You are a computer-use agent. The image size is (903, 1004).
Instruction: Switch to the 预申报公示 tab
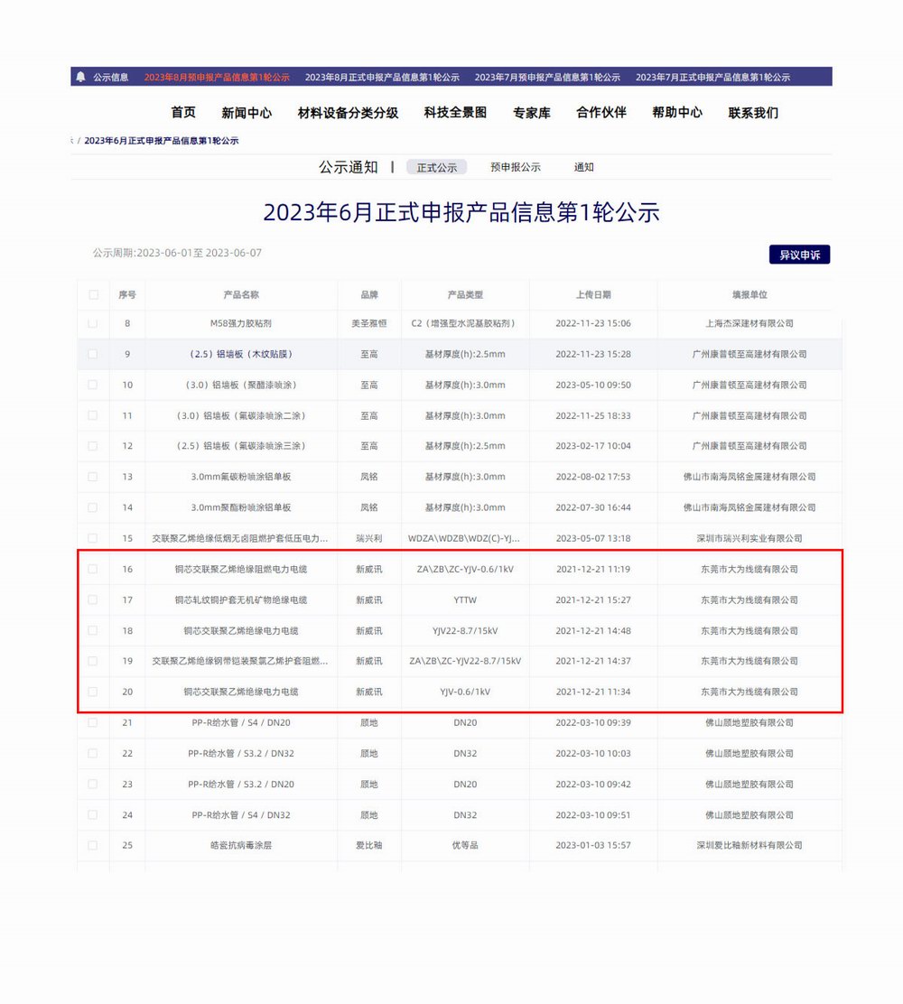tap(516, 167)
